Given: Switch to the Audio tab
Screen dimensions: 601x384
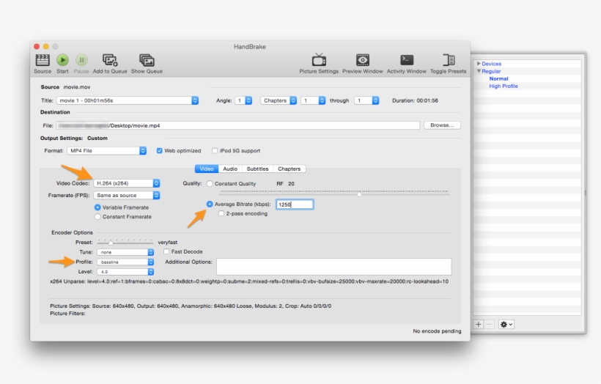Looking at the screenshot, I should (230, 169).
